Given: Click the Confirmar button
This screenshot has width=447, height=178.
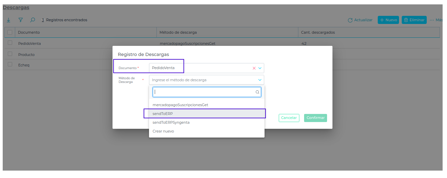Looking at the screenshot, I should tap(315, 118).
